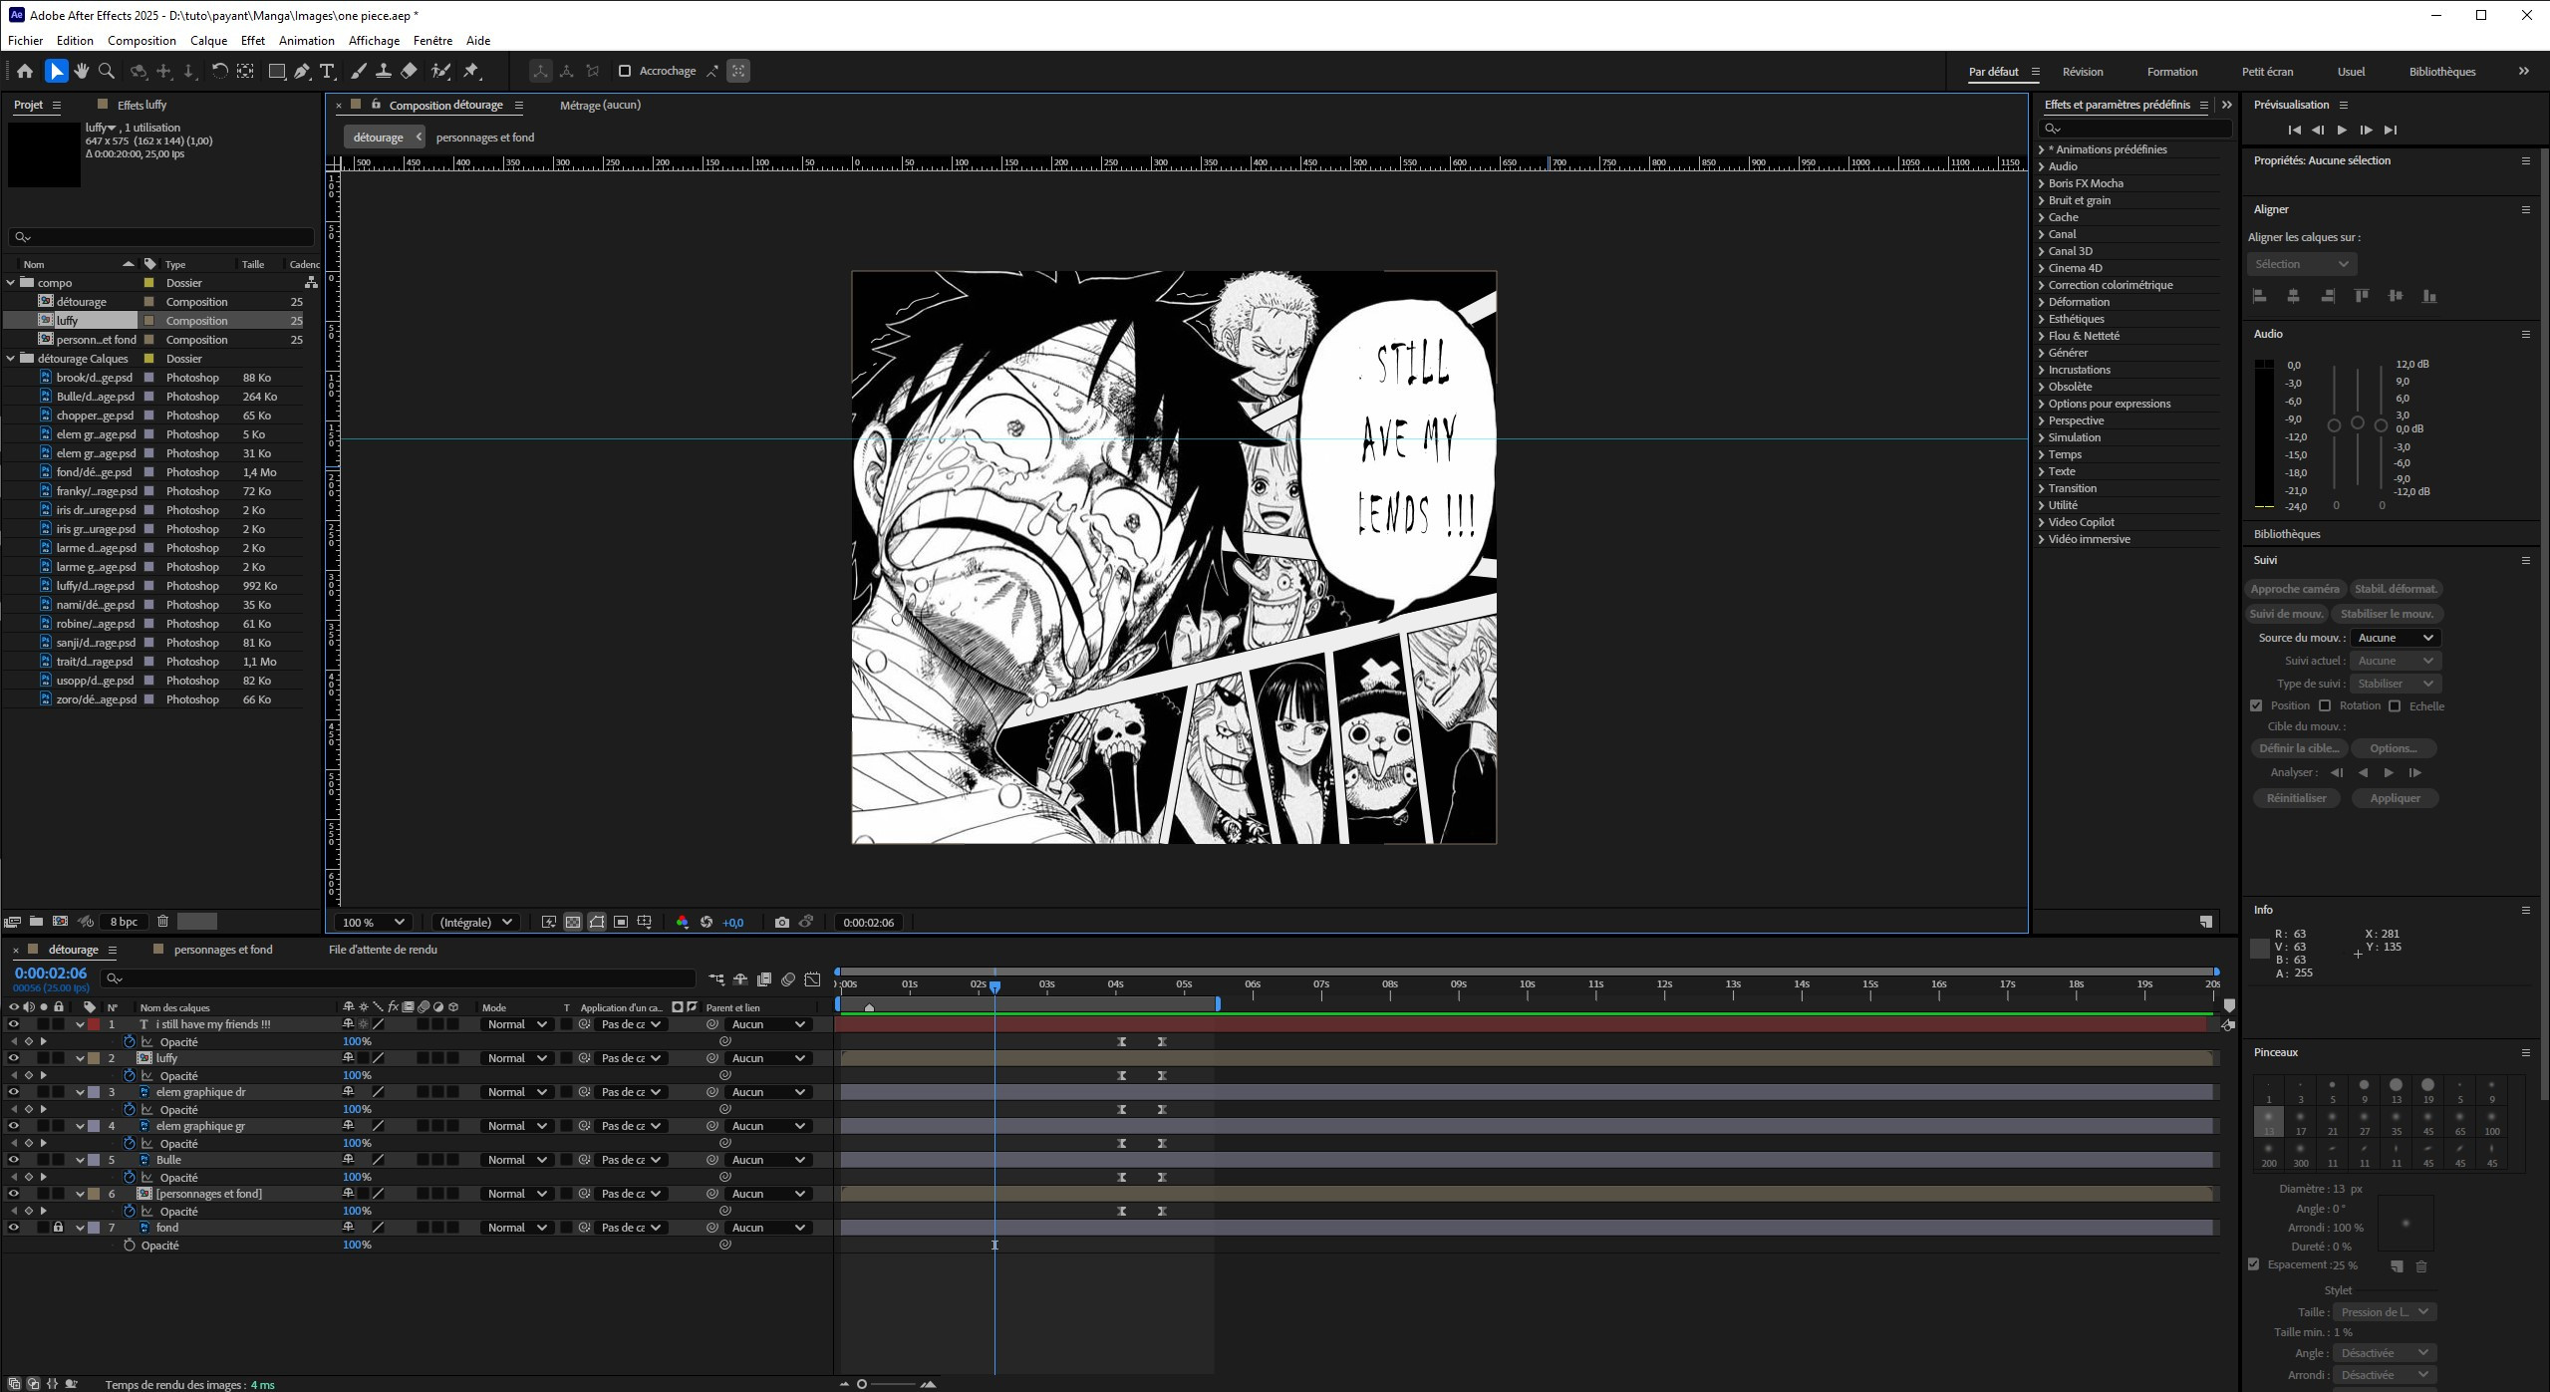The image size is (2550, 1392).
Task: Toggle the transparency grid icon
Action: coord(573,923)
